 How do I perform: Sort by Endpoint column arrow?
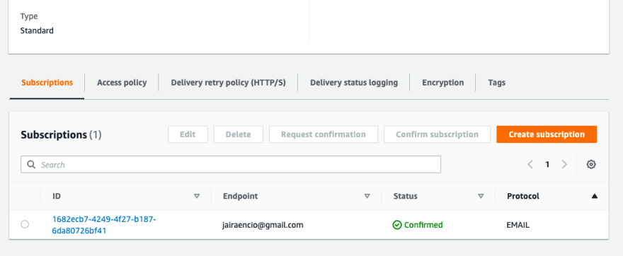pyautogui.click(x=367, y=196)
